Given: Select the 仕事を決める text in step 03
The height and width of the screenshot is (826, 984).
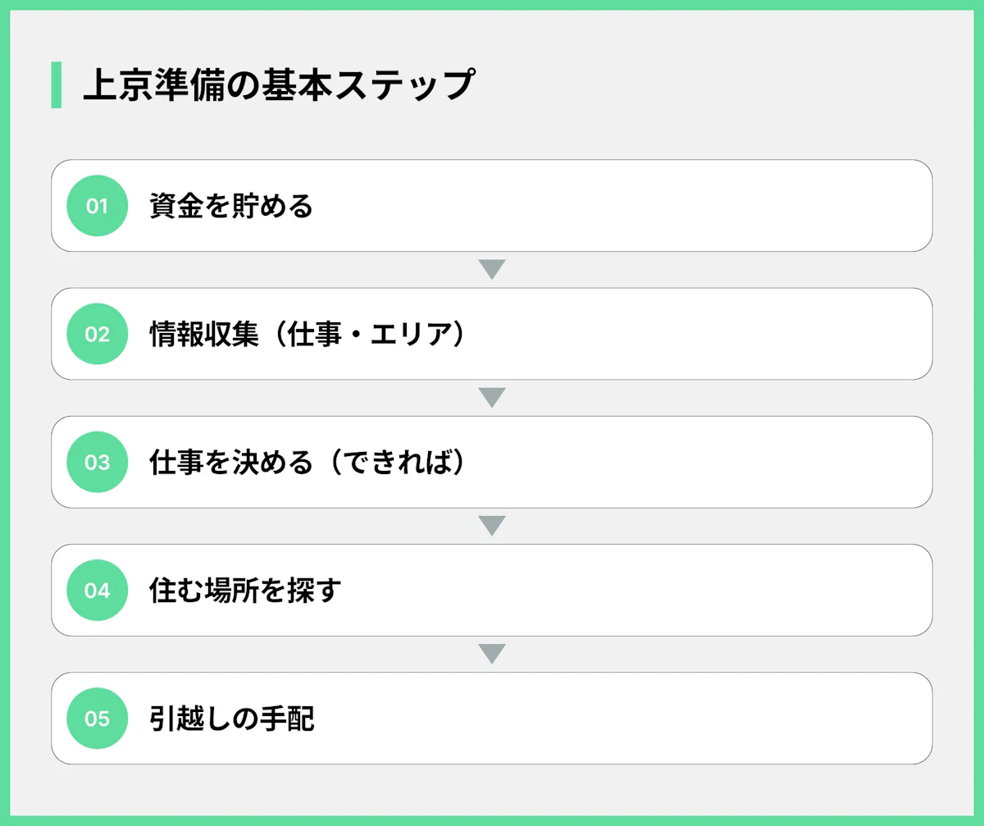Looking at the screenshot, I should (x=231, y=462).
